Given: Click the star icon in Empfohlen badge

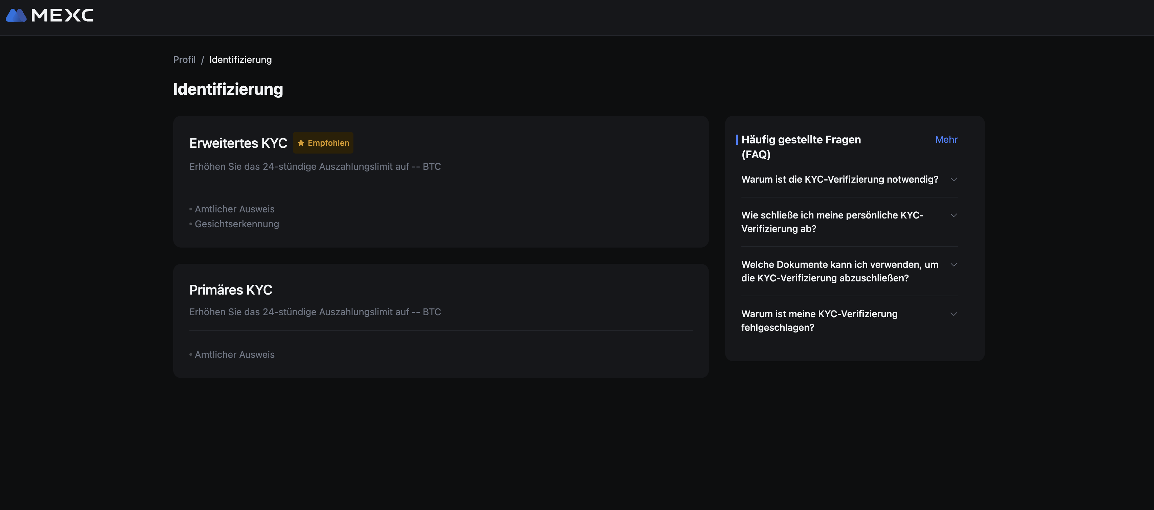Looking at the screenshot, I should click(301, 143).
